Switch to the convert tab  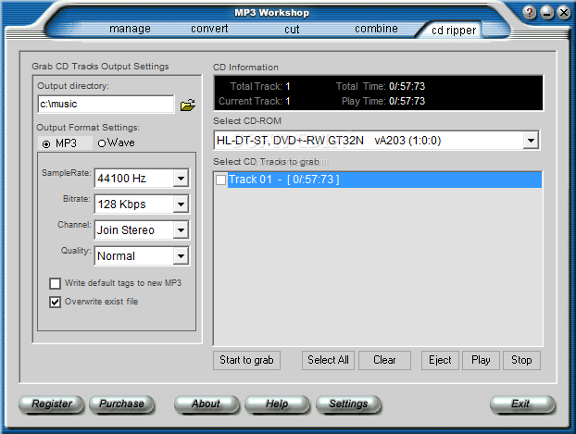tap(209, 29)
